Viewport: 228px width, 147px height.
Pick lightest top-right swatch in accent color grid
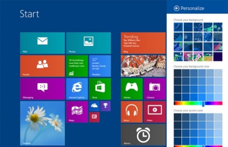[218, 117]
